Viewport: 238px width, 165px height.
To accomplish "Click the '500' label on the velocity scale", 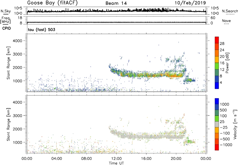I will pyautogui.click(x=224, y=110).
